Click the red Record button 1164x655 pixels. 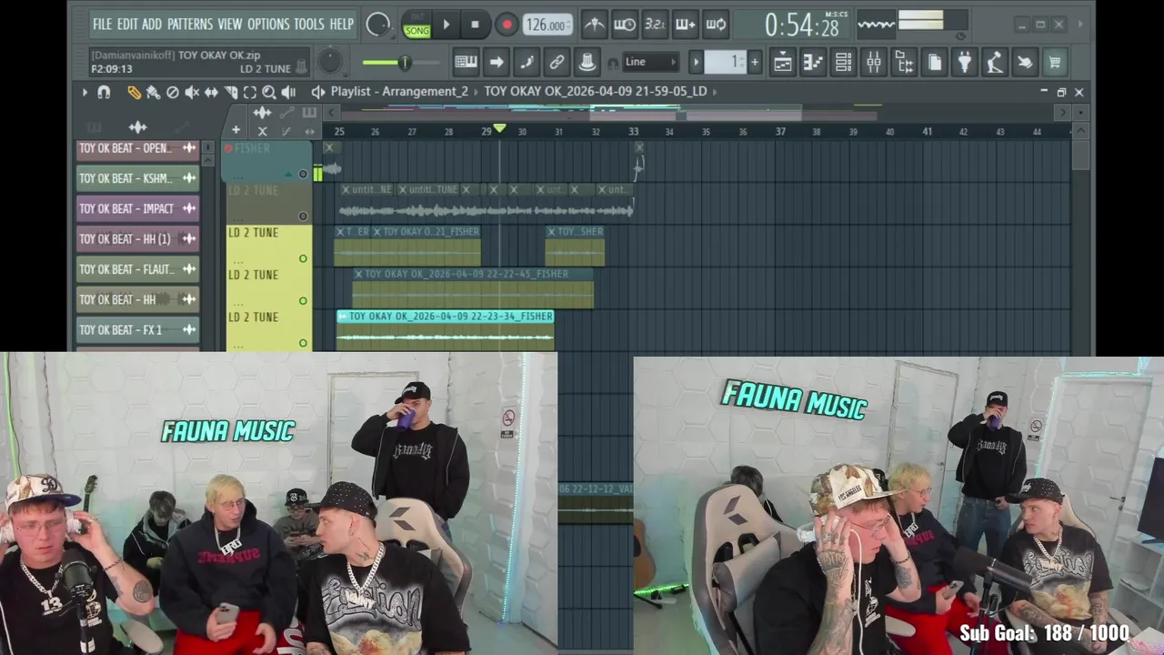point(507,25)
